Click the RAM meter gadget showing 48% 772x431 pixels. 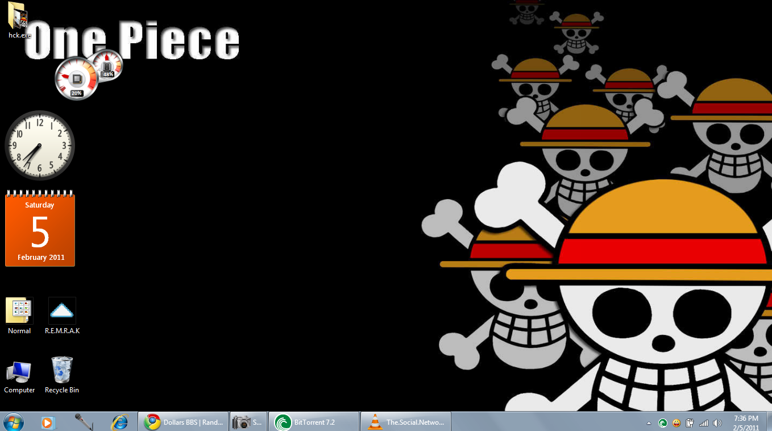coord(107,64)
